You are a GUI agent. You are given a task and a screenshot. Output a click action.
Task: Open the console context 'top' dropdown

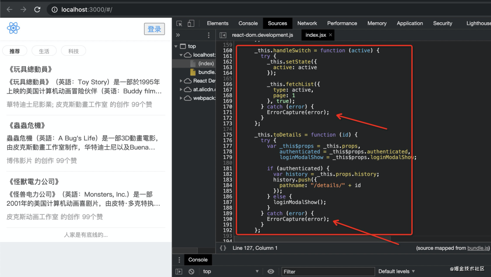(230, 272)
